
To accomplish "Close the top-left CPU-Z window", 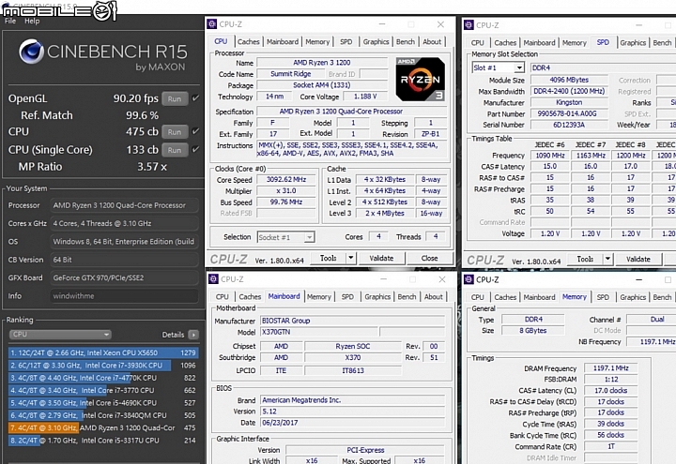I will pos(440,24).
